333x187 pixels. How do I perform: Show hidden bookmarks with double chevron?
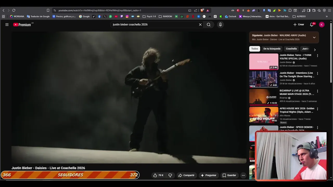[327, 16]
